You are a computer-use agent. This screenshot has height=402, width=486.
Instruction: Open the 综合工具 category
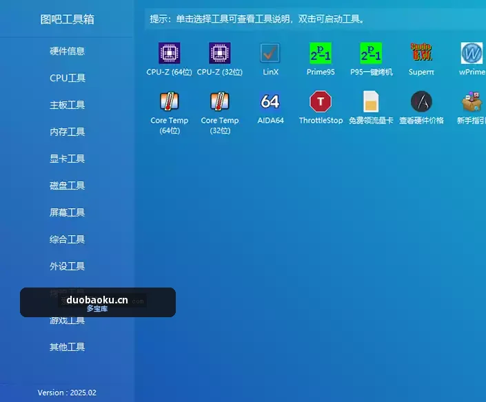click(68, 239)
